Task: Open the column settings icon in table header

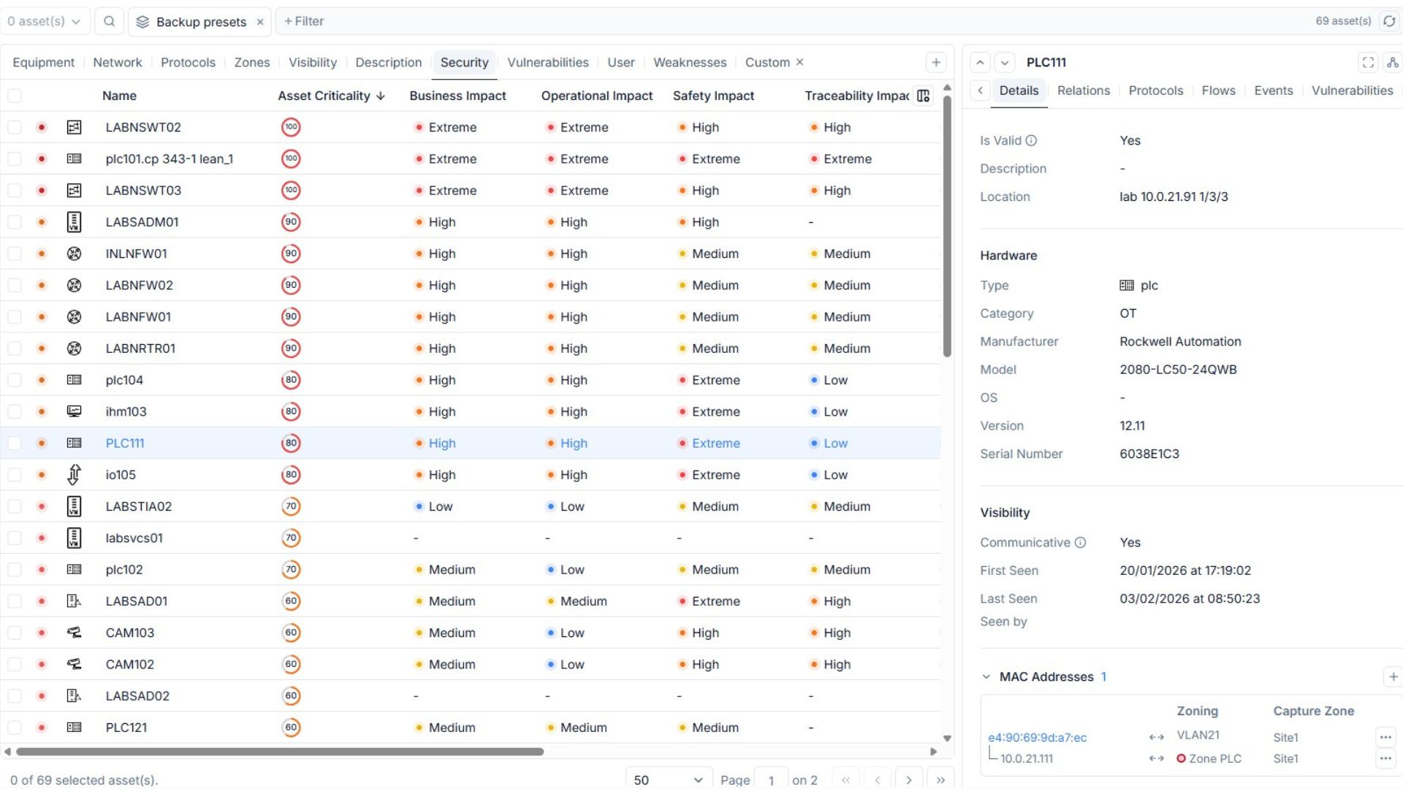Action: [x=924, y=96]
